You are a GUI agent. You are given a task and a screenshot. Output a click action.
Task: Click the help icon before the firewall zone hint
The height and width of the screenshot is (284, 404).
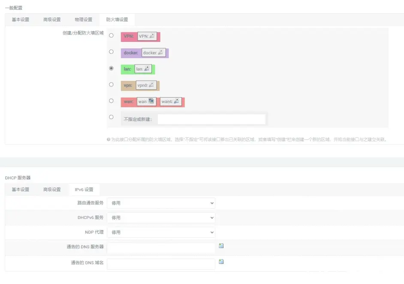pos(109,139)
